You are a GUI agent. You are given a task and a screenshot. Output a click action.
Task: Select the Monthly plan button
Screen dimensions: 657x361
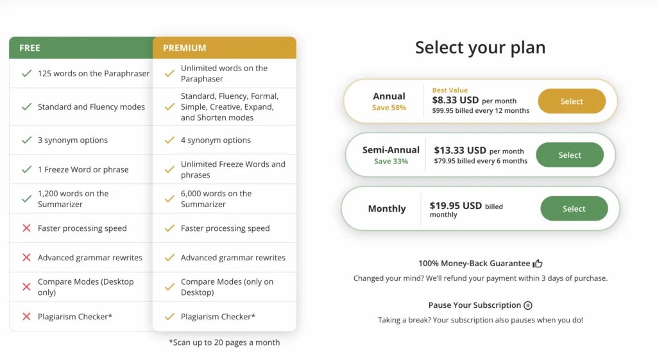point(574,208)
